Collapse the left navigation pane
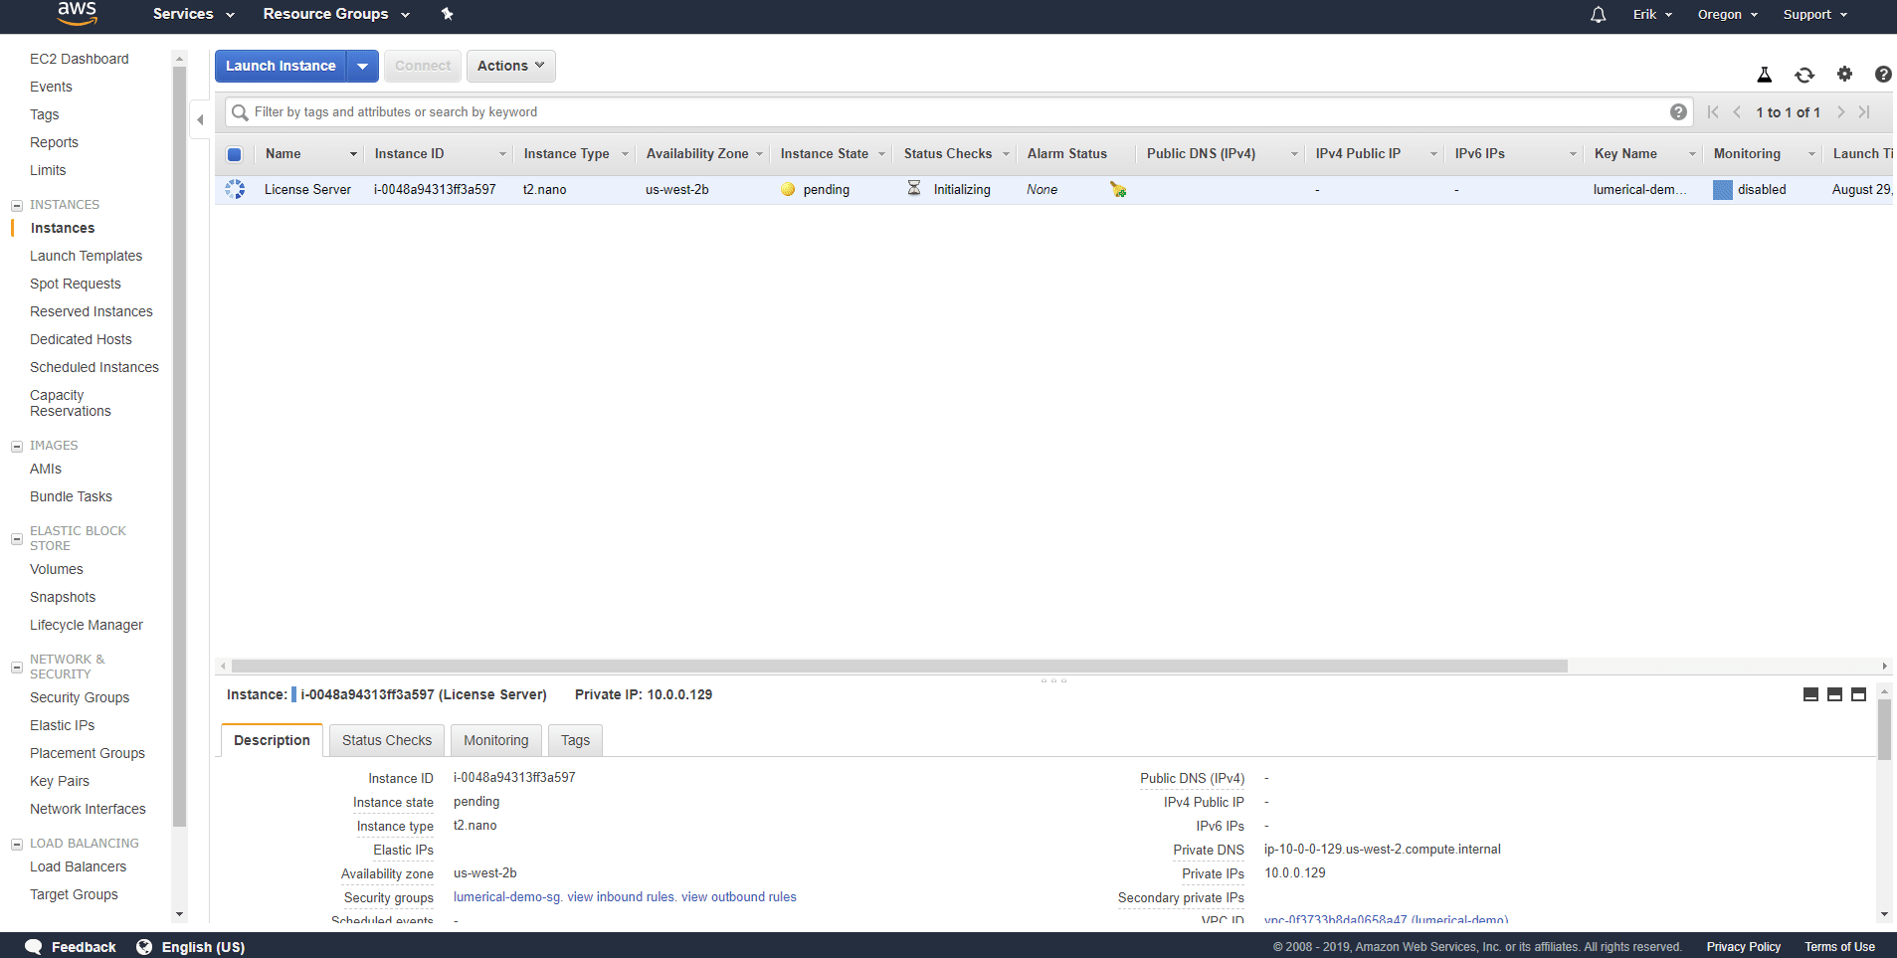The image size is (1897, 958). coord(200,119)
